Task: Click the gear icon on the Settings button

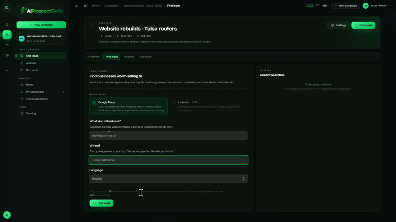Action: coord(333,25)
